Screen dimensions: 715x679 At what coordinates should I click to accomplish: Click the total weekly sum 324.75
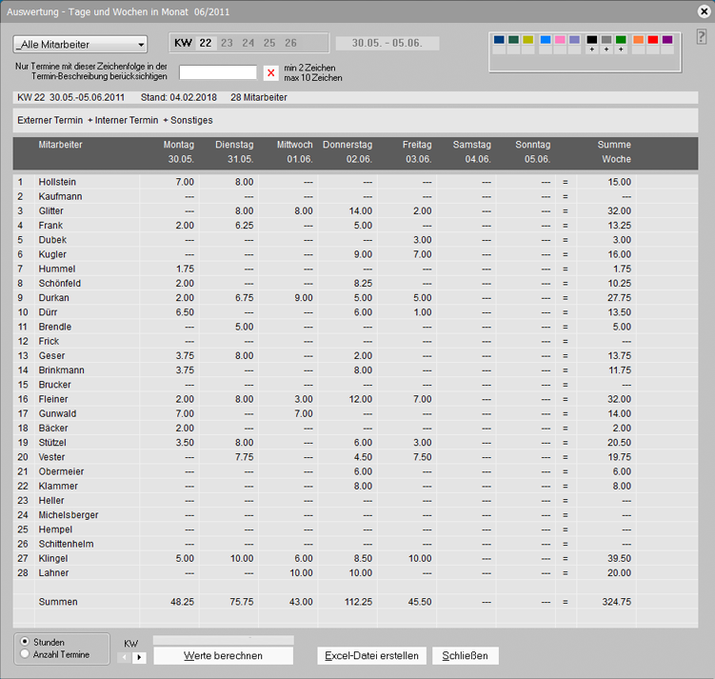point(617,602)
